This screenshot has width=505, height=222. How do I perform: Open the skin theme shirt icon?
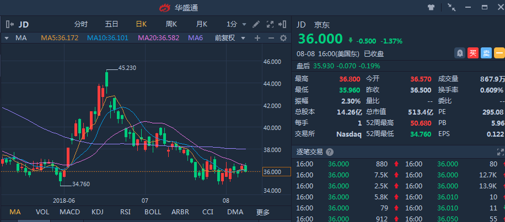pos(431,7)
